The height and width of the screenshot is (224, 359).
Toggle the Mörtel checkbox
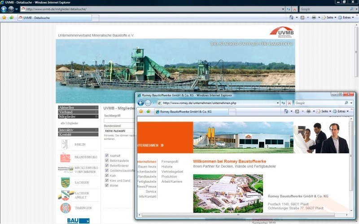107,185
